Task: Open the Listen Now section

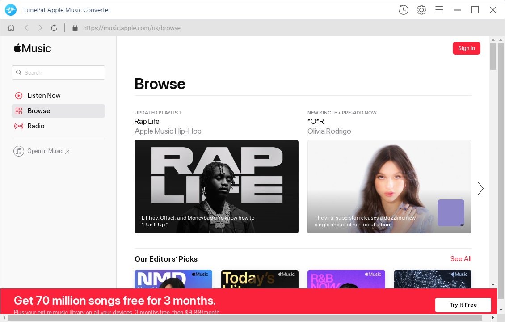Action: pyautogui.click(x=58, y=96)
